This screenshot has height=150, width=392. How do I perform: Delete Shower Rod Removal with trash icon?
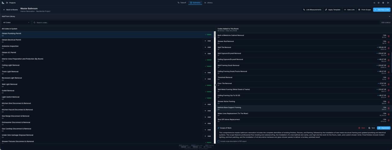point(389,42)
